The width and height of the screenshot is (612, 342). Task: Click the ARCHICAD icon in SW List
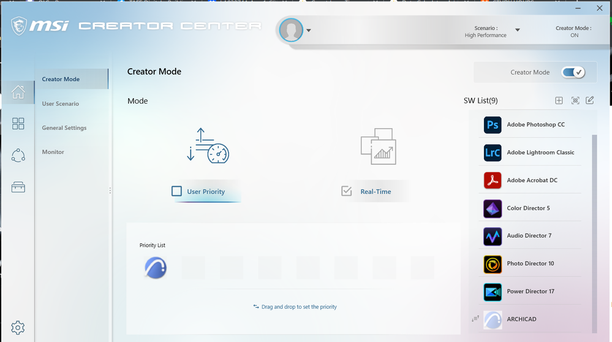[x=493, y=320]
